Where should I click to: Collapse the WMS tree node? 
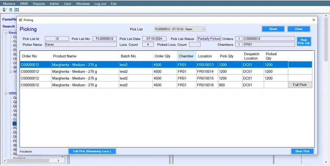pyautogui.click(x=6, y=93)
